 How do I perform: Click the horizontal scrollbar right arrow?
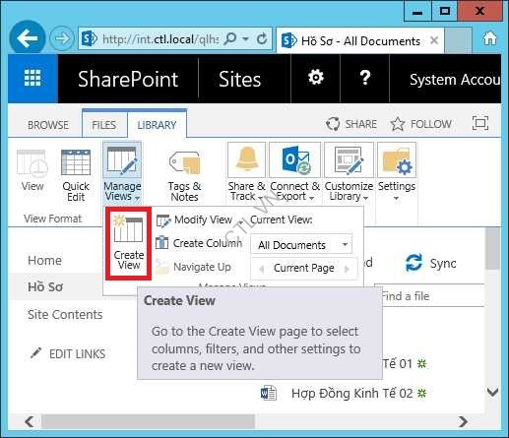(463, 421)
